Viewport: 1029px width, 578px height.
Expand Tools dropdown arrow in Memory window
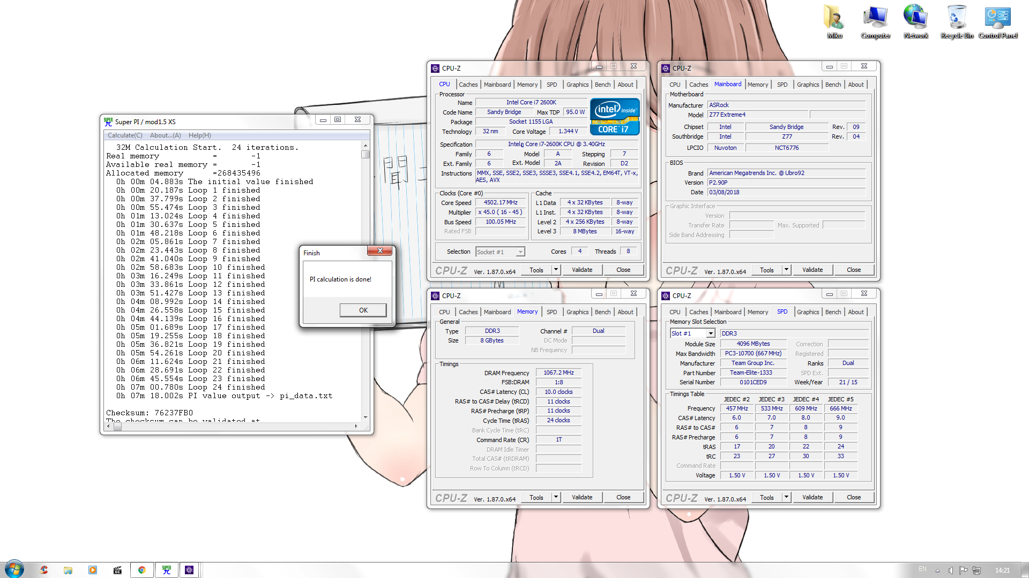556,497
